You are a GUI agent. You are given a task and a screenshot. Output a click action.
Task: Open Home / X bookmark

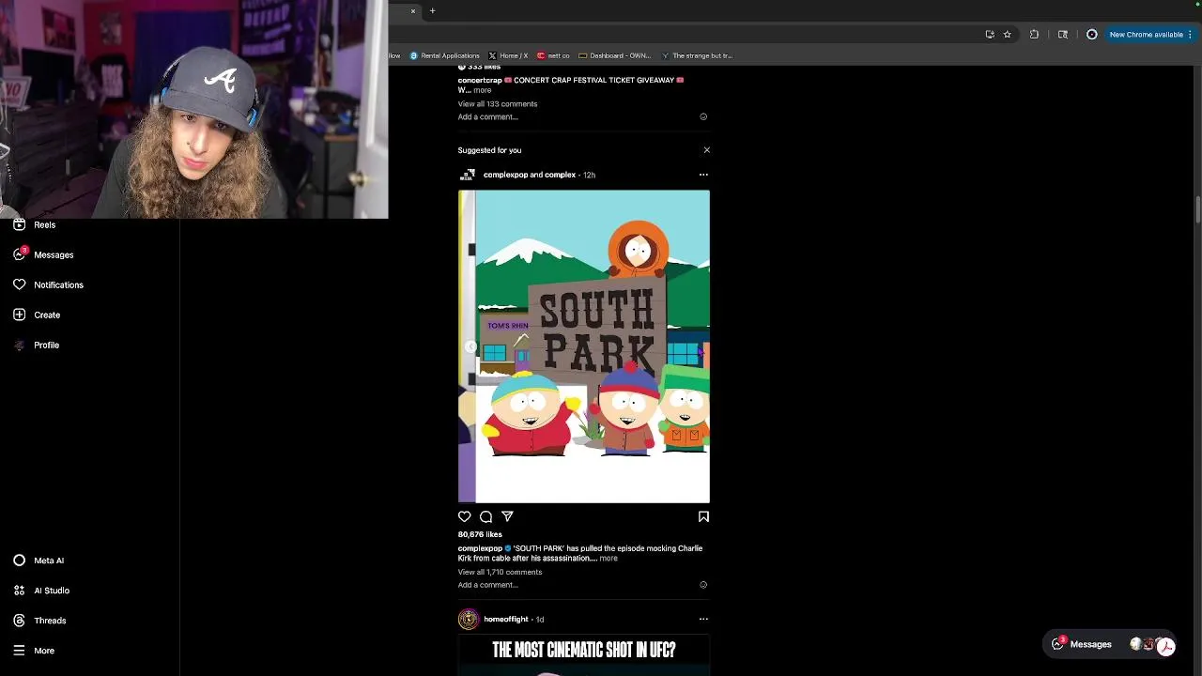pos(508,55)
